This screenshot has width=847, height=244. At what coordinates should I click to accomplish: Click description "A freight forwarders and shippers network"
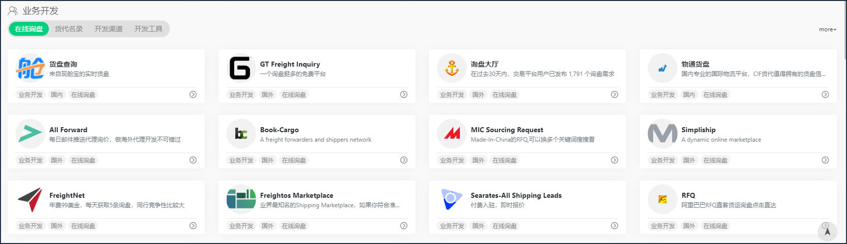click(316, 140)
